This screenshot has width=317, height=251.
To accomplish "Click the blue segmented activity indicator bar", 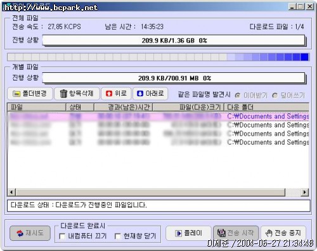I will pos(158,57).
